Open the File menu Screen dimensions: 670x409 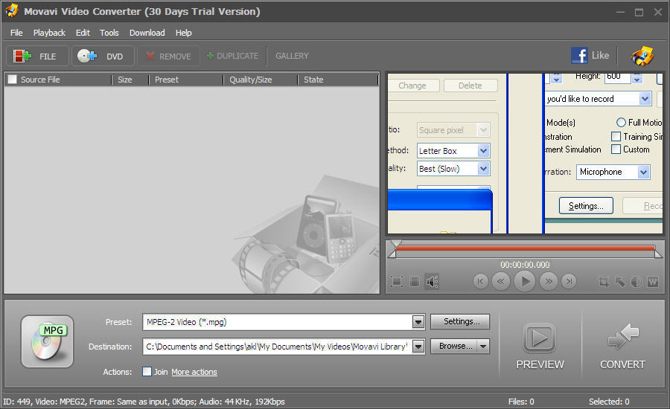(x=16, y=33)
